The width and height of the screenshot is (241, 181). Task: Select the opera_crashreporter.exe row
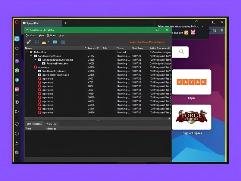[x=98, y=75]
